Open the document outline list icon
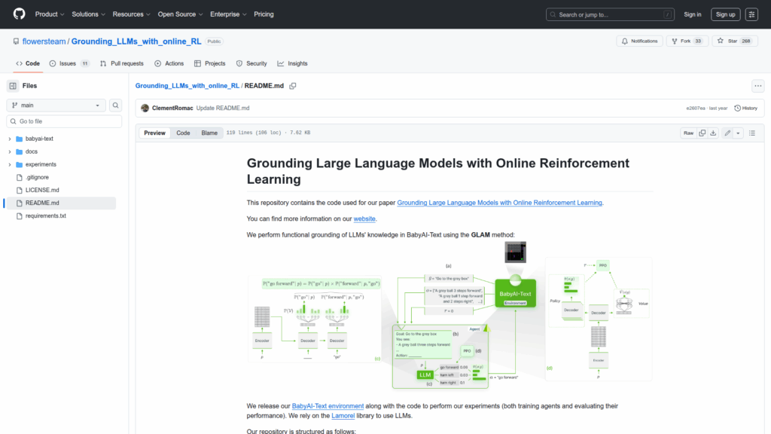Image resolution: width=771 pixels, height=434 pixels. pyautogui.click(x=751, y=133)
